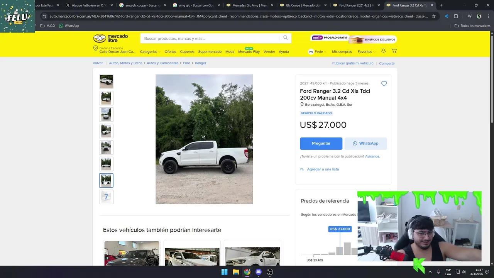
Task: Open the Ford breadcrumb link
Action: (x=186, y=63)
